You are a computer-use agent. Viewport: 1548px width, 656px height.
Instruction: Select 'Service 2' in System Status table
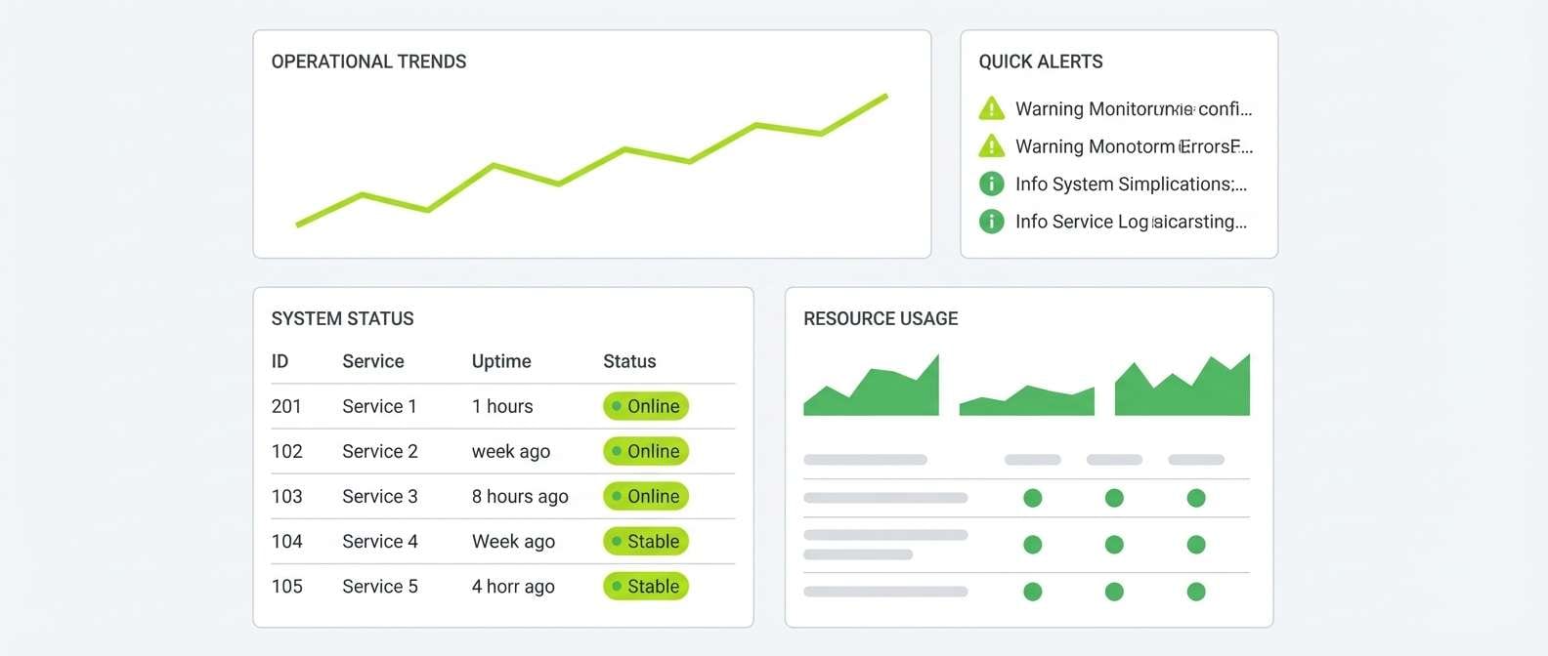tap(379, 451)
